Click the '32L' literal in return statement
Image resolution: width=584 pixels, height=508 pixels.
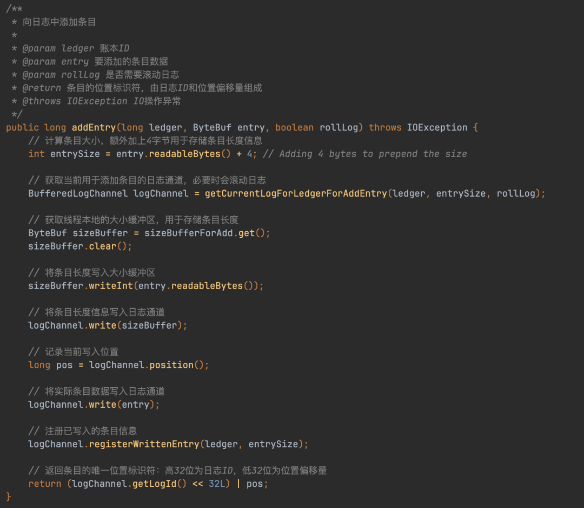[217, 484]
